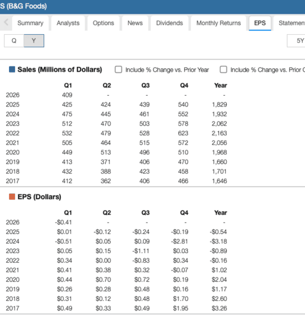
Task: Click 2022 yearly sales 2,163
Action: coord(219,133)
